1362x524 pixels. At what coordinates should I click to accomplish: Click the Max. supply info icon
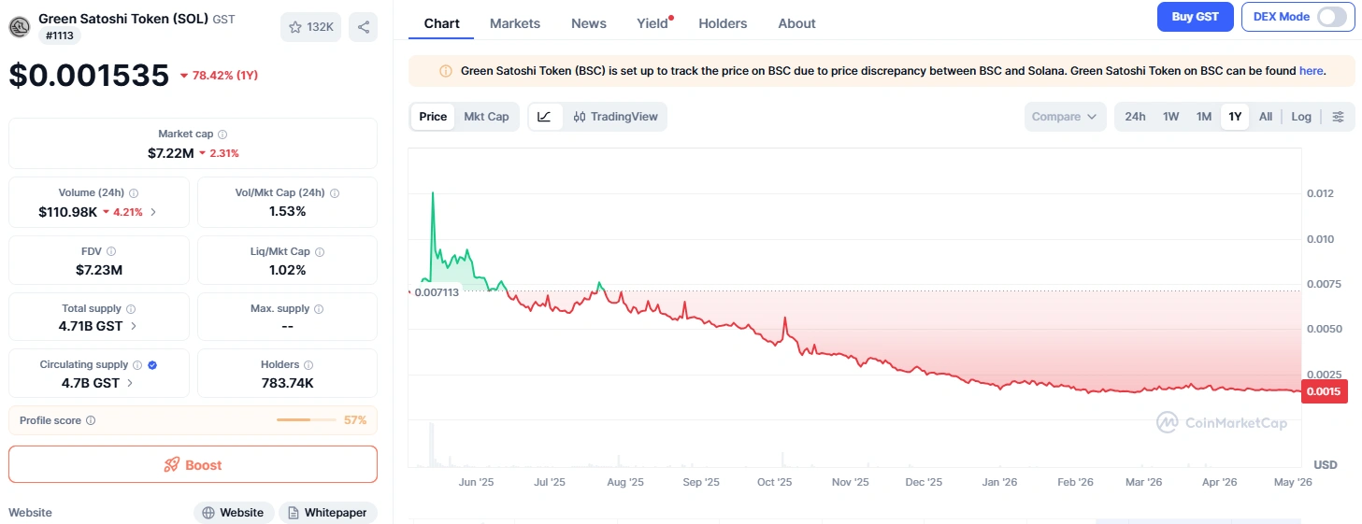(320, 309)
